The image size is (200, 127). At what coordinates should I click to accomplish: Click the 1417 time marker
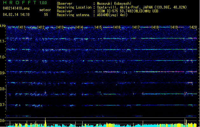pos(136,27)
